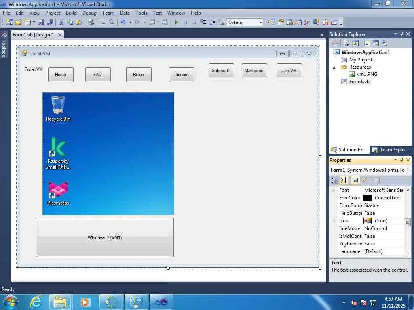Click the Step Into toolbar icon

[x=203, y=23]
